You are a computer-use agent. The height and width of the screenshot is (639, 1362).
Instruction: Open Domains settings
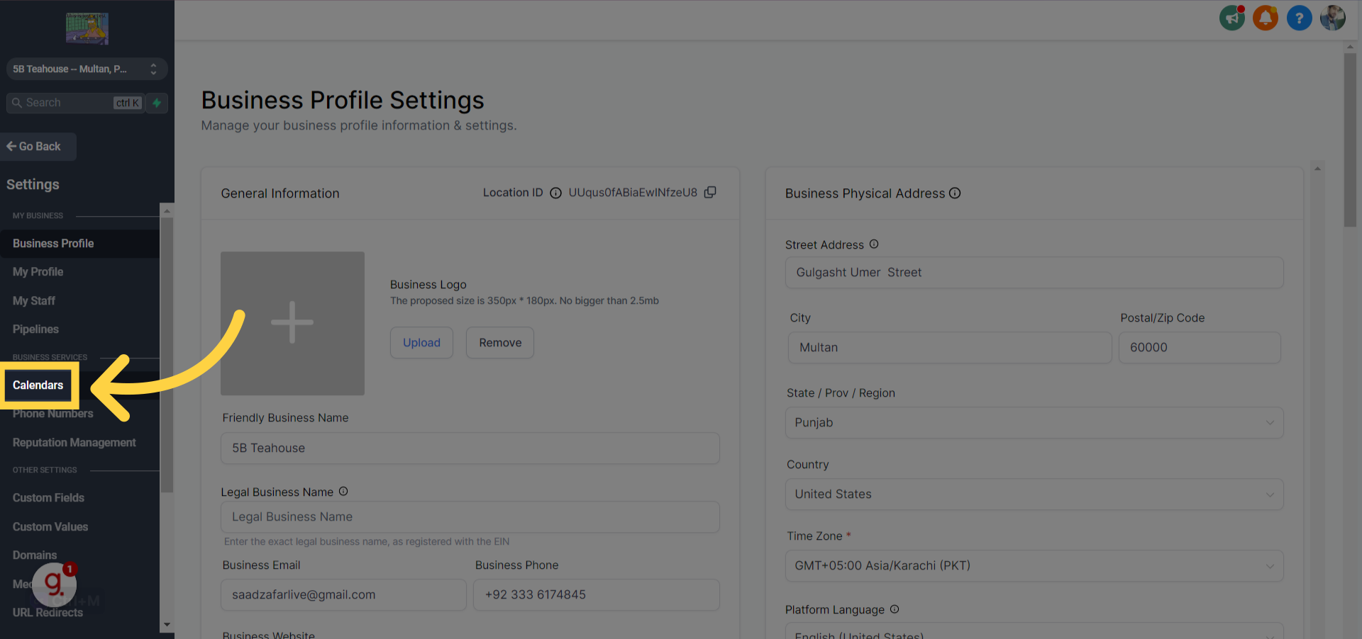coord(35,555)
